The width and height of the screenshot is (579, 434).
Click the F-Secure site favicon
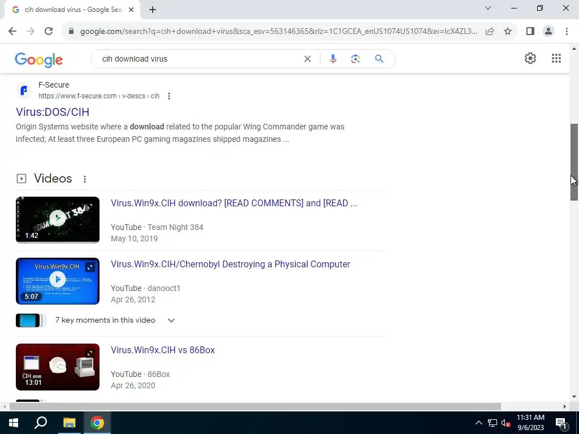(24, 90)
